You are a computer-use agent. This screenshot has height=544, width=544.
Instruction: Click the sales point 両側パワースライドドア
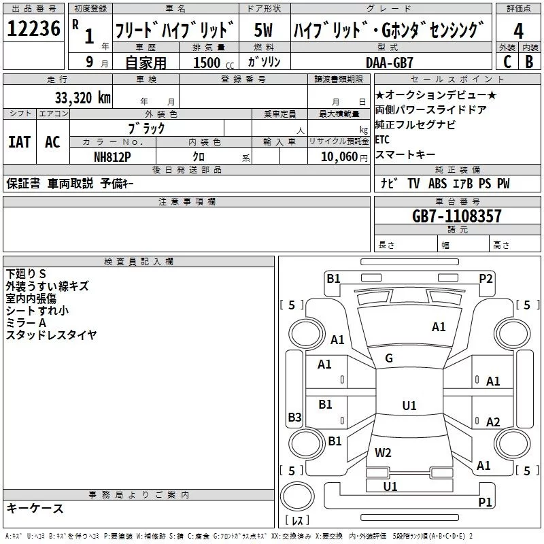pyautogui.click(x=431, y=109)
